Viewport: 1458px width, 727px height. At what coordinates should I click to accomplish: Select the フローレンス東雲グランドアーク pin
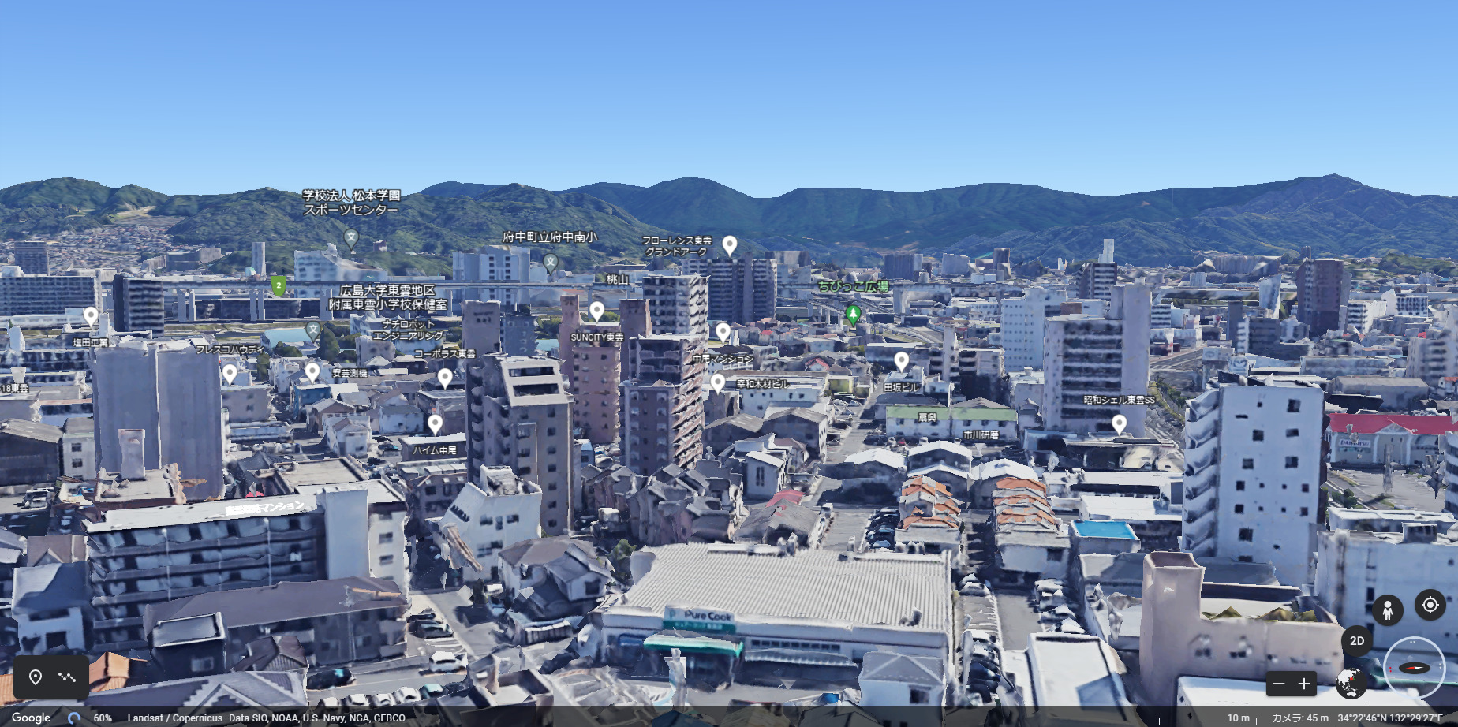point(730,245)
